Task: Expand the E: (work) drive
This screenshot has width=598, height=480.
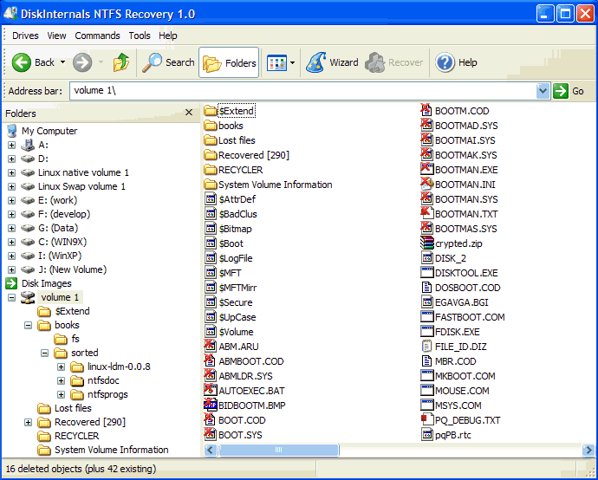Action: click(12, 200)
